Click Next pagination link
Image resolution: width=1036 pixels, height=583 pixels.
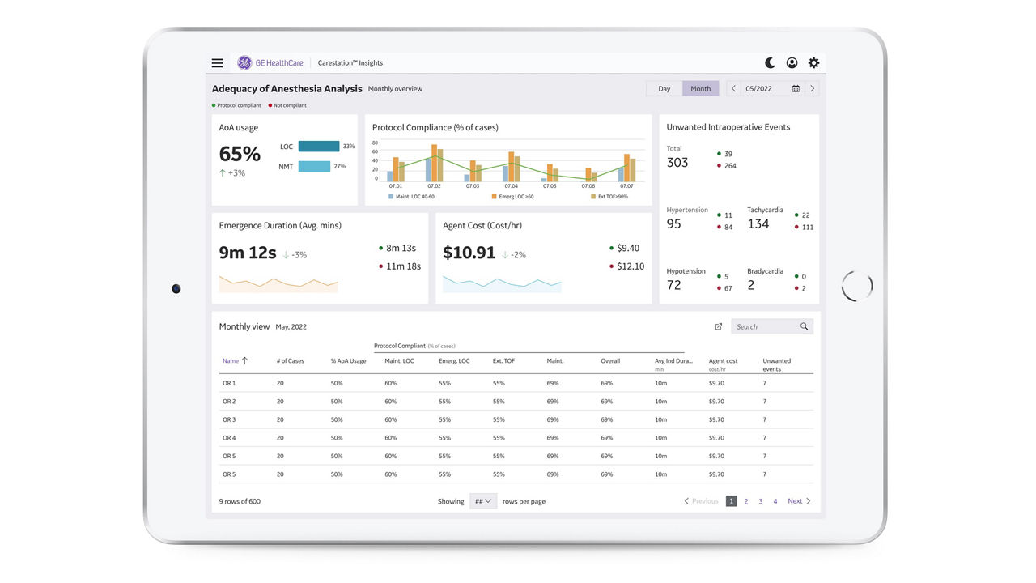(x=798, y=501)
